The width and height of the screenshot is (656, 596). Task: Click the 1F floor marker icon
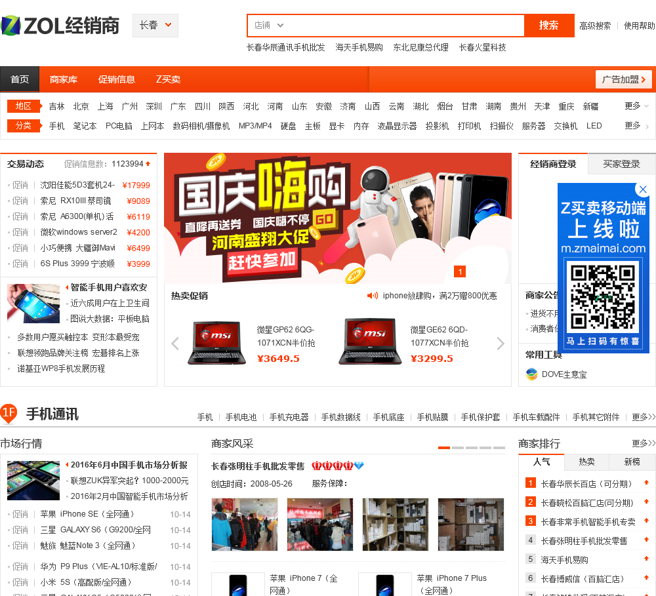point(9,413)
